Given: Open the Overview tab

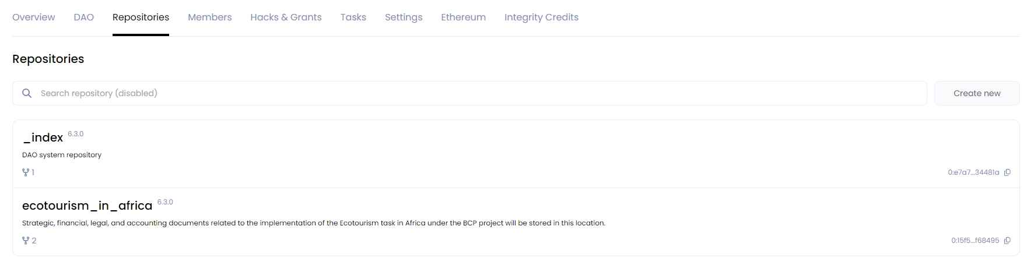Looking at the screenshot, I should point(34,17).
